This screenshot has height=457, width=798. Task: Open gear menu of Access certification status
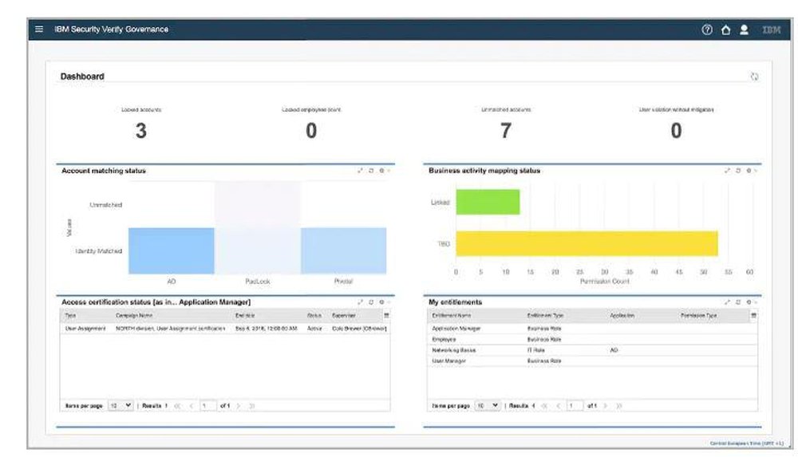tap(382, 301)
